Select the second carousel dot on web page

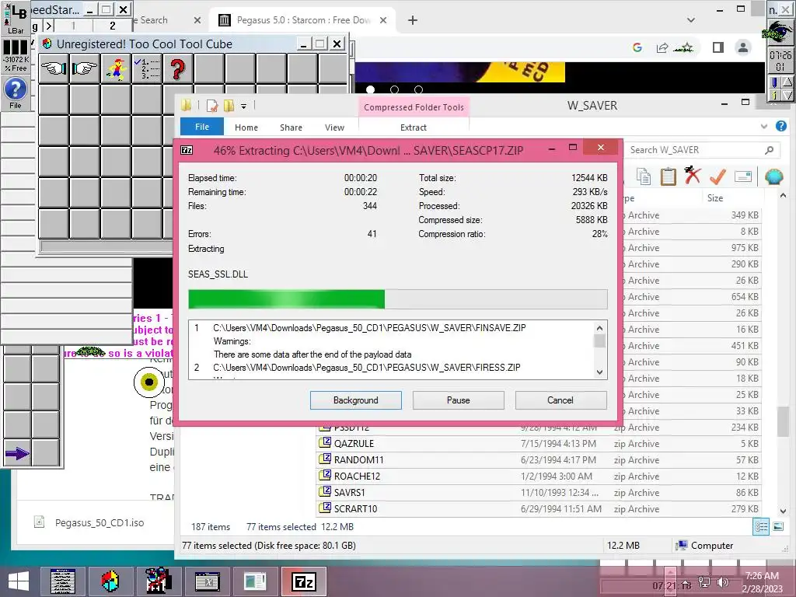394,90
